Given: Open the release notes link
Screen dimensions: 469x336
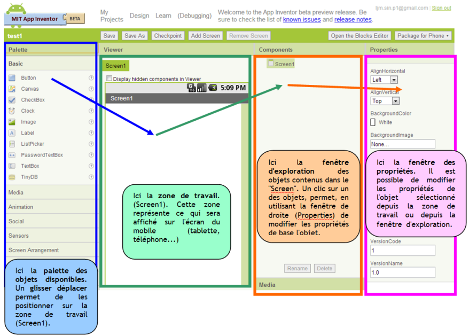Looking at the screenshot, I should (x=353, y=20).
